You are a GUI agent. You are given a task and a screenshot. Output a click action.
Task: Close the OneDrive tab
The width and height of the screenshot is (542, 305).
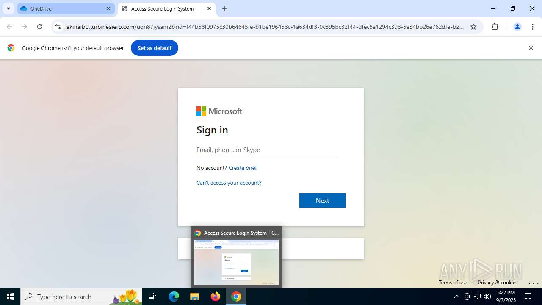click(x=108, y=8)
